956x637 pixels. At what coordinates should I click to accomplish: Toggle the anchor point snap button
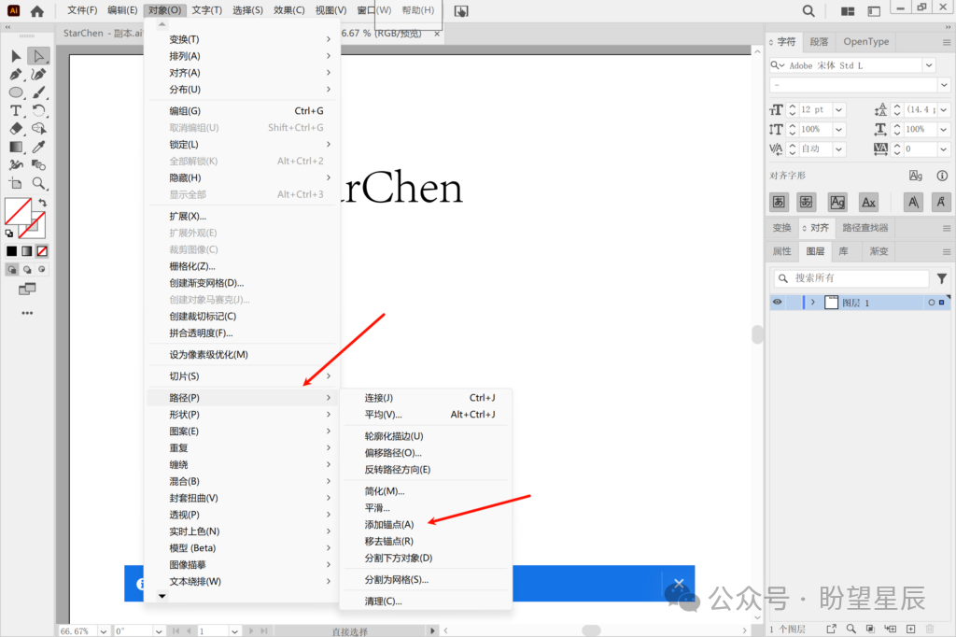click(x=941, y=202)
